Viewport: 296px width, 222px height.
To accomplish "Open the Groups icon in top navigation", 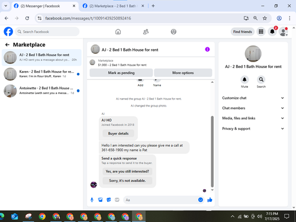I will 173,31.
